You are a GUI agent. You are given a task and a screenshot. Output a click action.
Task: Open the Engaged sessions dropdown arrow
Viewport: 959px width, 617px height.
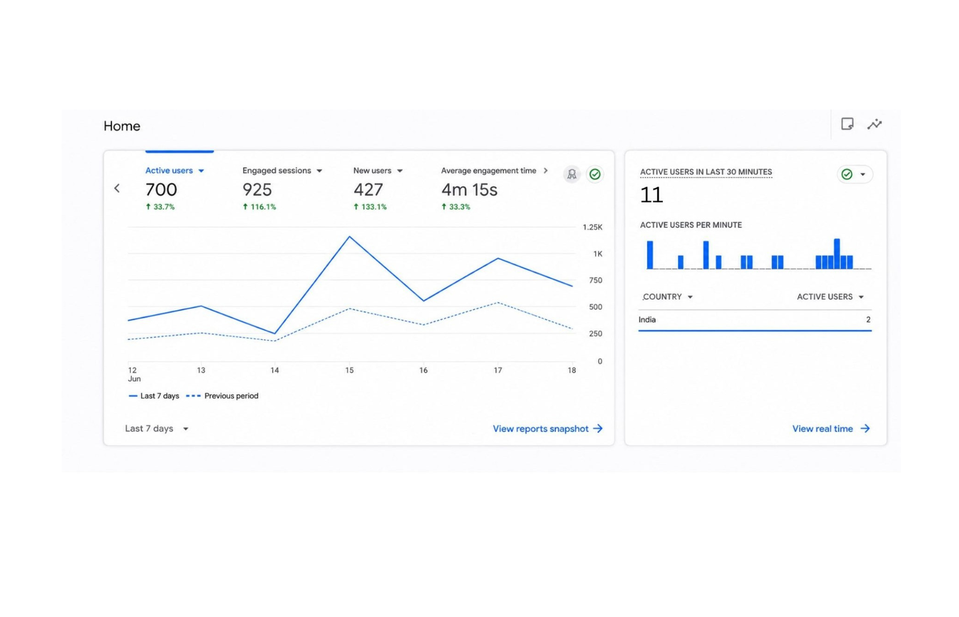tap(319, 171)
